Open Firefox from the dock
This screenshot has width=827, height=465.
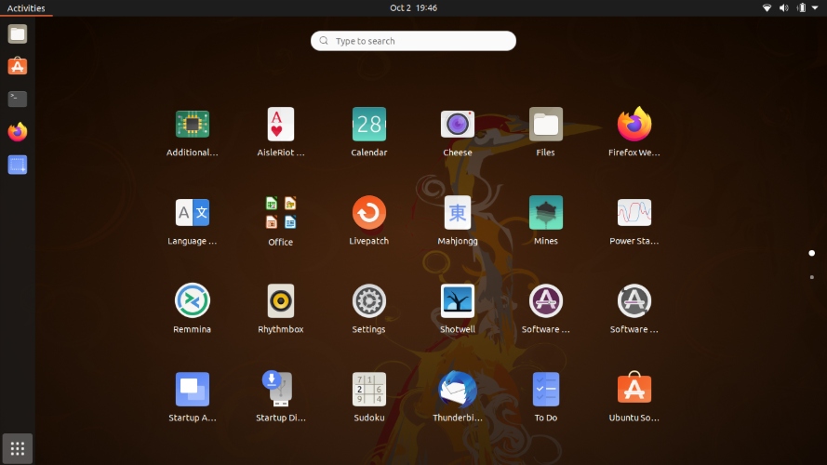point(18,132)
